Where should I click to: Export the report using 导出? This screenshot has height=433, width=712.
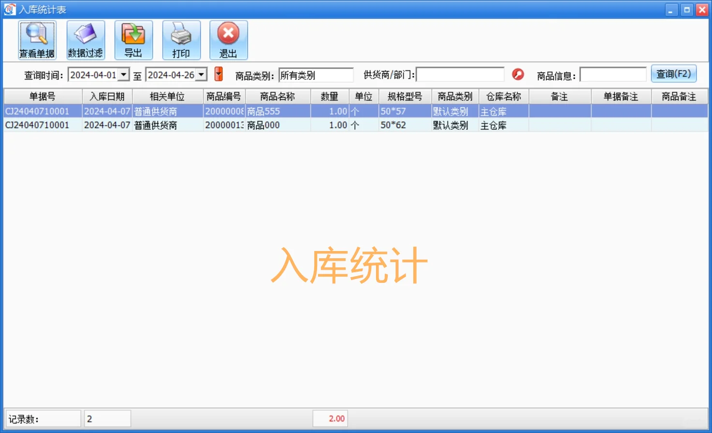[x=133, y=40]
